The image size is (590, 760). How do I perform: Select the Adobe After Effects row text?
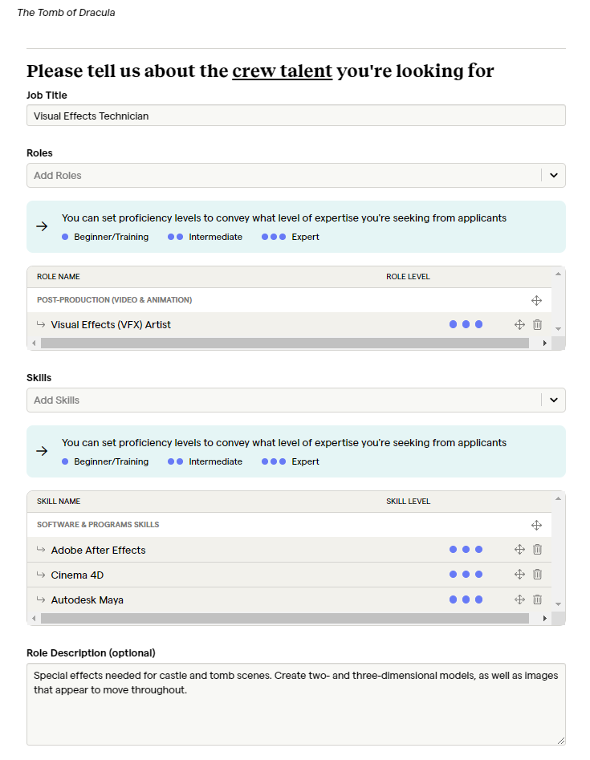click(99, 550)
